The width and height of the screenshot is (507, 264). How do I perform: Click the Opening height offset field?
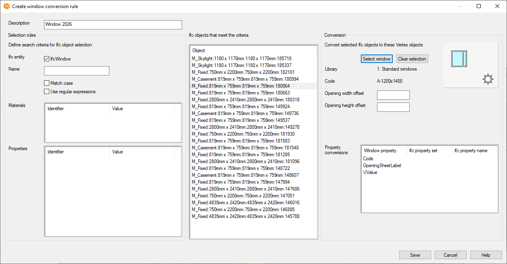point(393,107)
